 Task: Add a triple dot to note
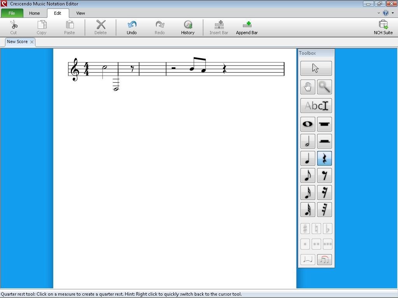tap(327, 244)
